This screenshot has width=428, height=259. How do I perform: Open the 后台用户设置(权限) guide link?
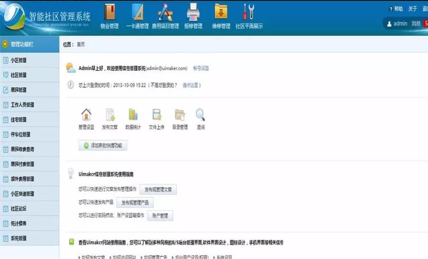pos(192,257)
